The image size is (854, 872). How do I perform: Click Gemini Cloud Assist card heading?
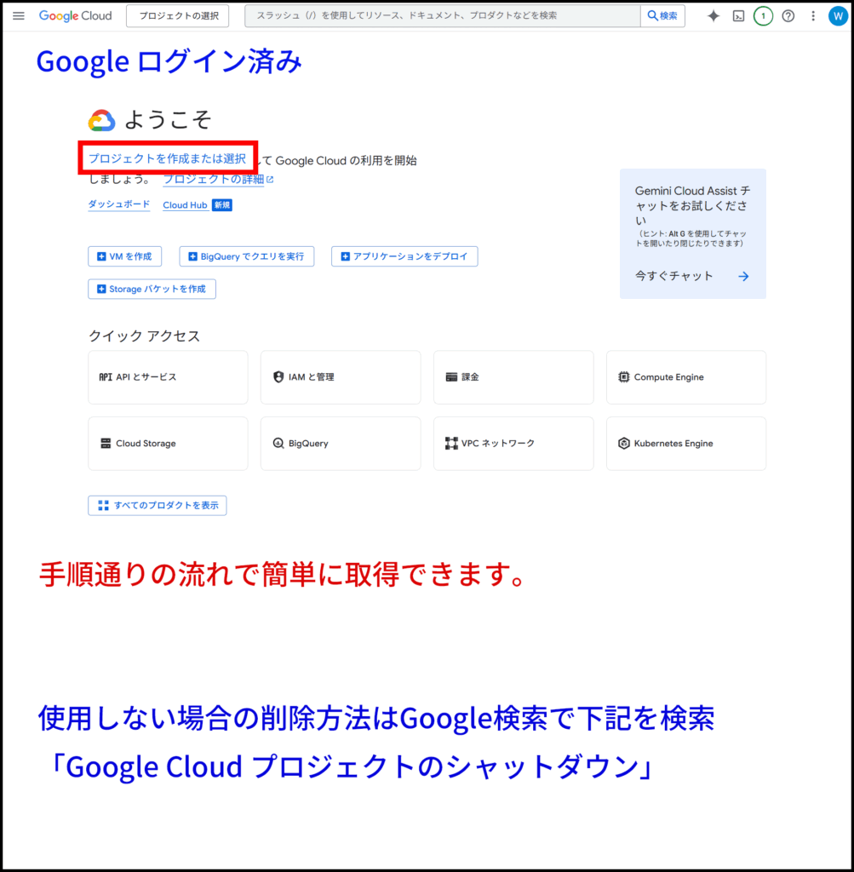[693, 205]
